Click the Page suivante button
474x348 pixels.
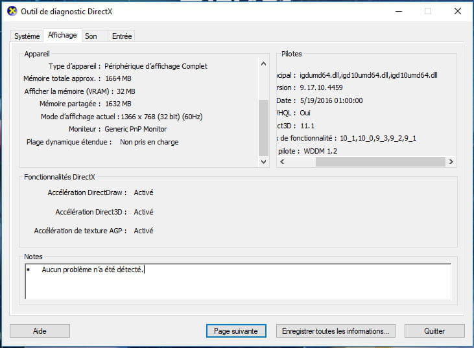point(236,331)
